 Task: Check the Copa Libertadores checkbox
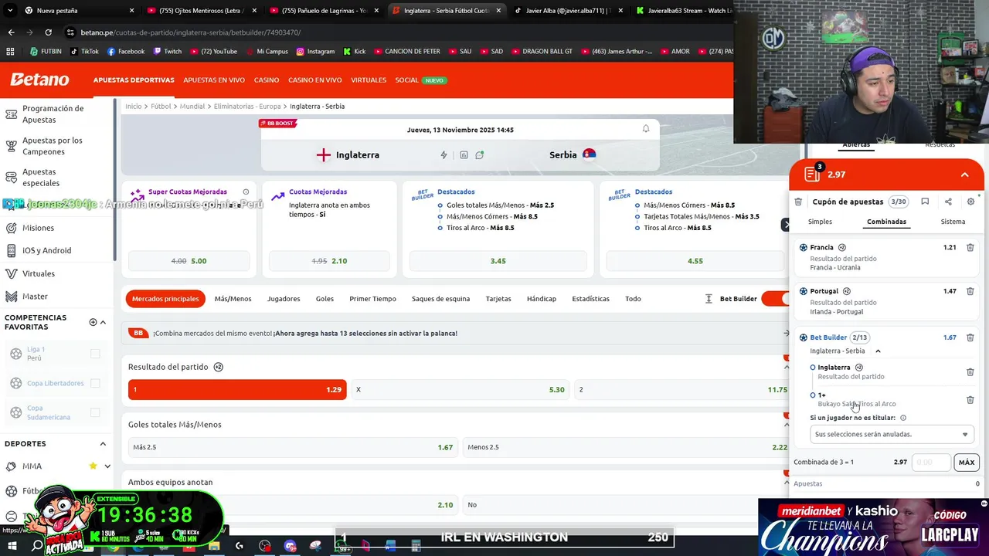[x=95, y=383]
